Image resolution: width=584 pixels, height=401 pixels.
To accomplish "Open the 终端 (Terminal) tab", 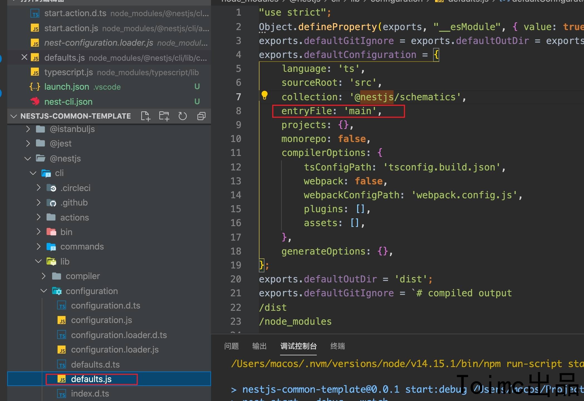I will 337,346.
